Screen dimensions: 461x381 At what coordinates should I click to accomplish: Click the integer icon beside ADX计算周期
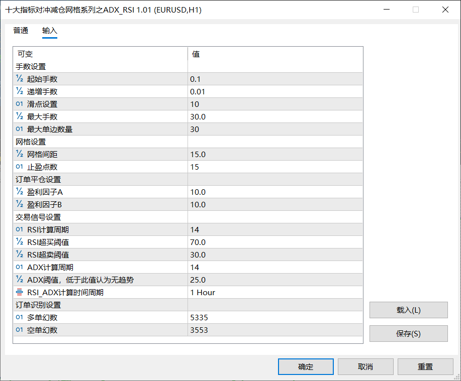tap(20, 267)
